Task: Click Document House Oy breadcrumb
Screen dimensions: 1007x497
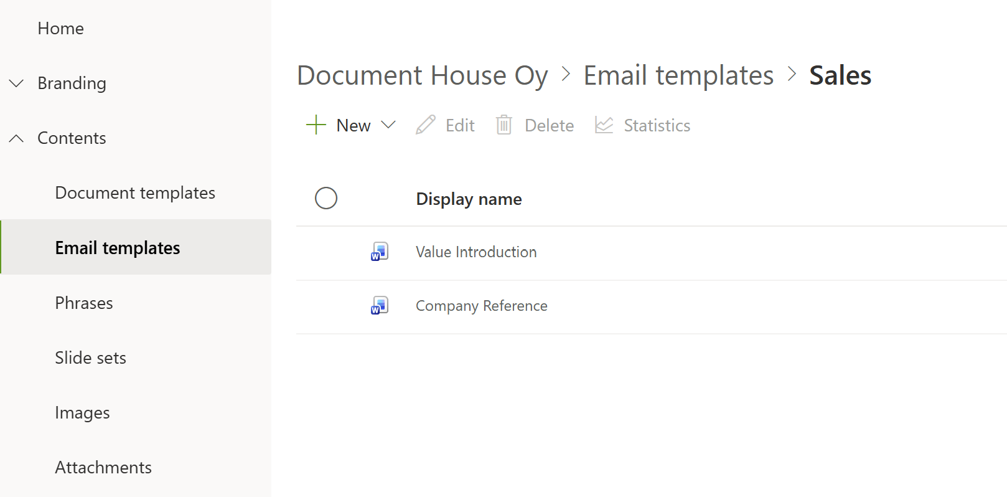Action: pyautogui.click(x=422, y=76)
